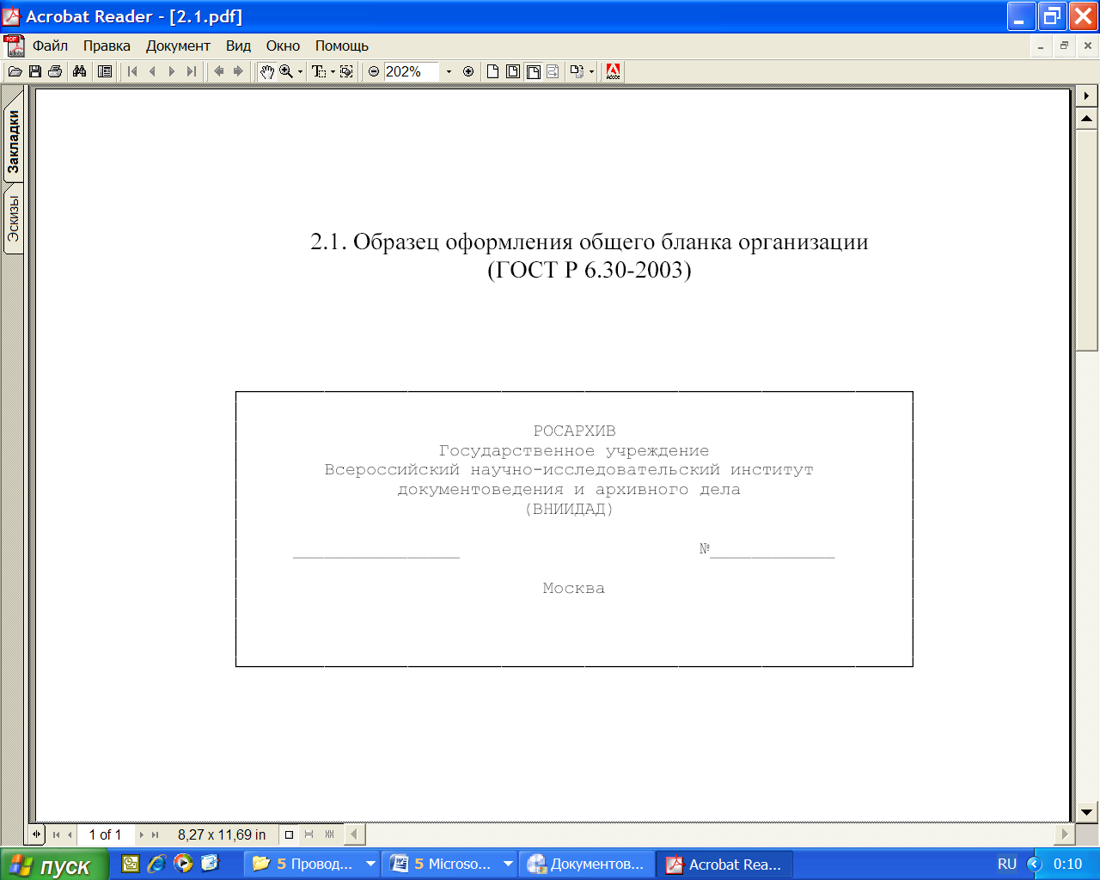The image size is (1100, 880).
Task: Open the Документ menu
Action: [x=178, y=46]
